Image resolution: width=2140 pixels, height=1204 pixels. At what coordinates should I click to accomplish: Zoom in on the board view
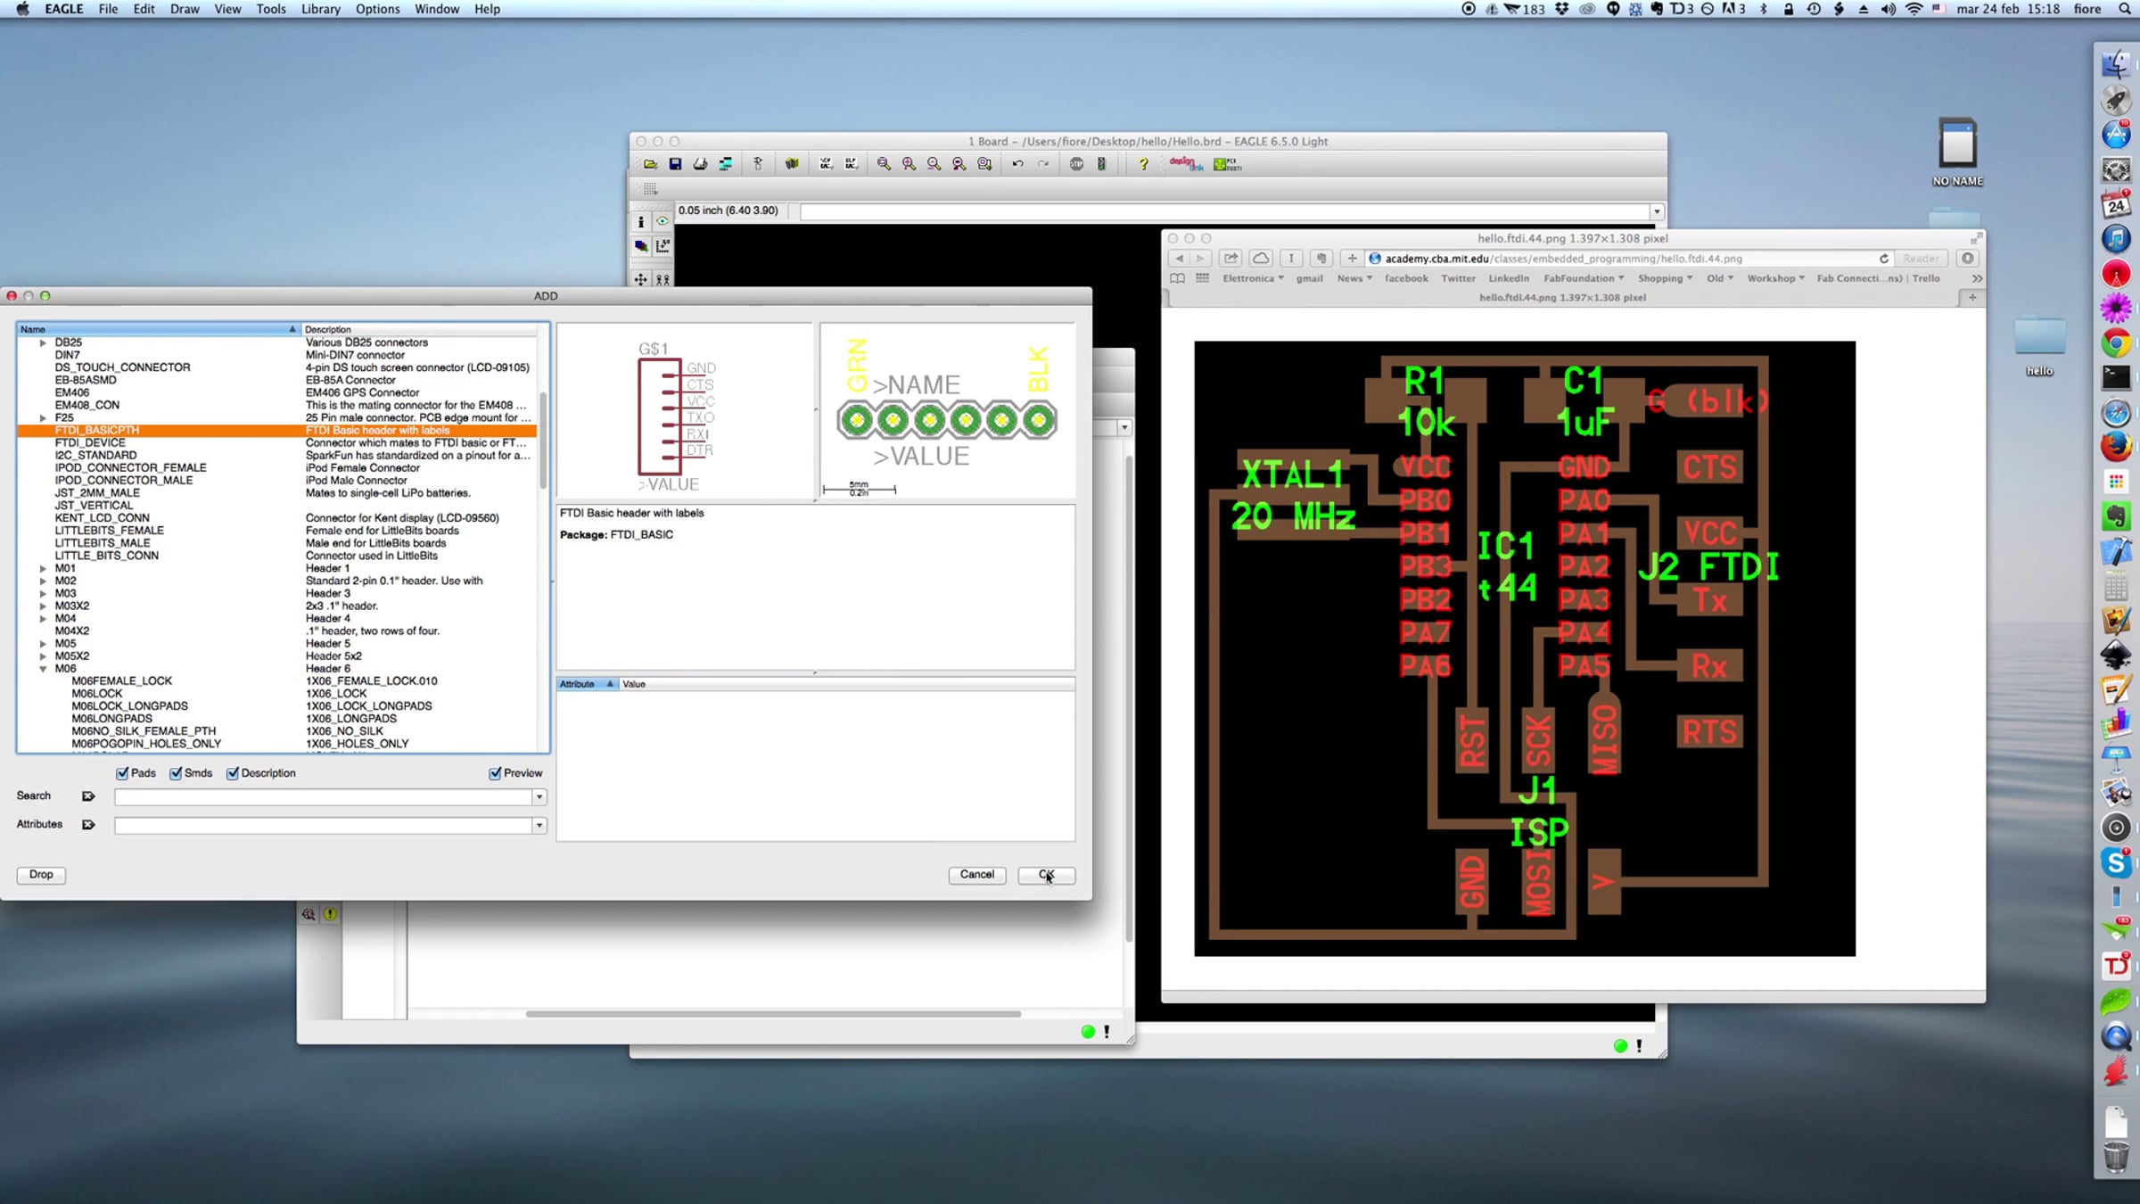click(x=909, y=164)
